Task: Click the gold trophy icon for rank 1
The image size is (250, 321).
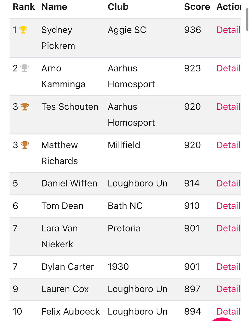Action: click(23, 30)
